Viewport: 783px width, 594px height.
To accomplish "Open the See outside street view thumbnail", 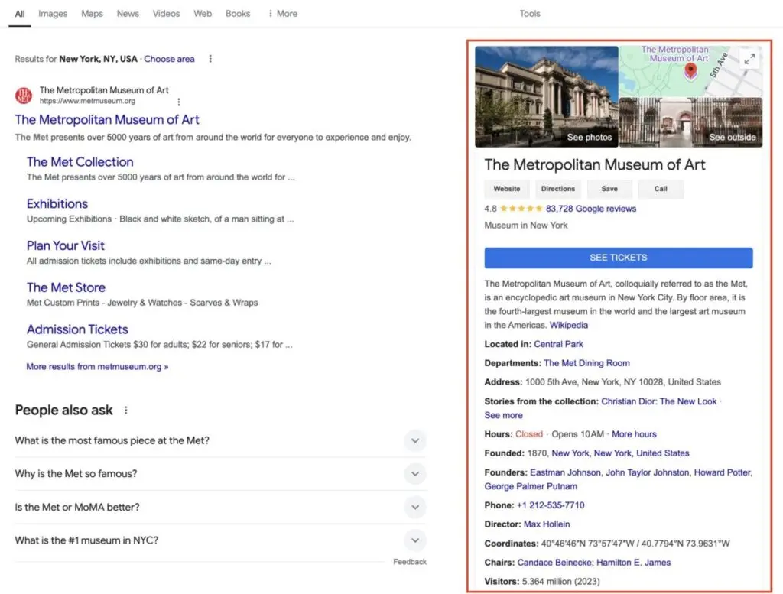I will pos(690,122).
